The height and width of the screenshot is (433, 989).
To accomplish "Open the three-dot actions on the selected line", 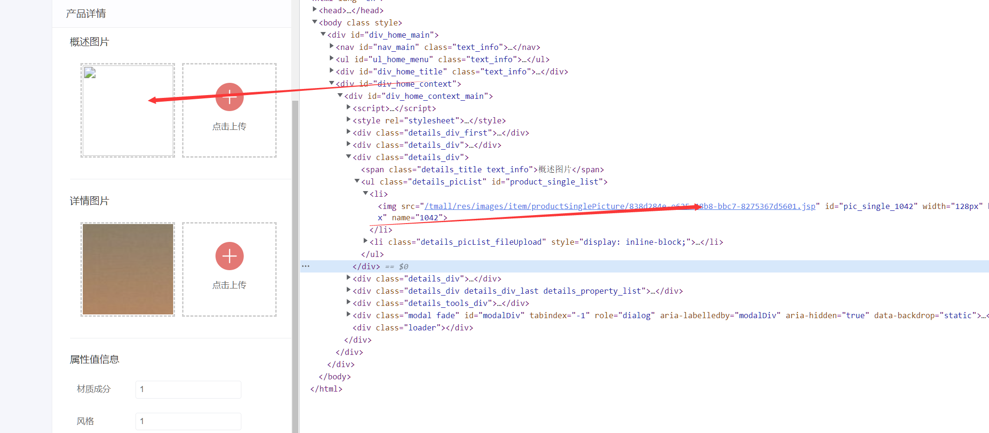I will coord(306,266).
